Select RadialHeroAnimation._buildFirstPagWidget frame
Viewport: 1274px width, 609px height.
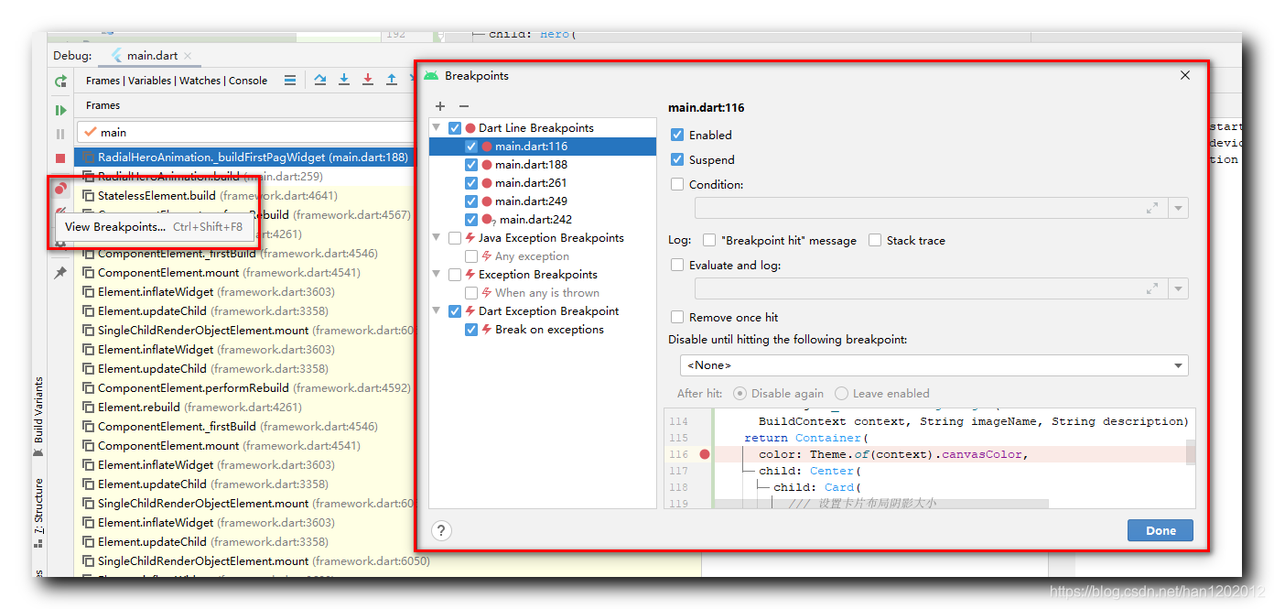click(245, 158)
